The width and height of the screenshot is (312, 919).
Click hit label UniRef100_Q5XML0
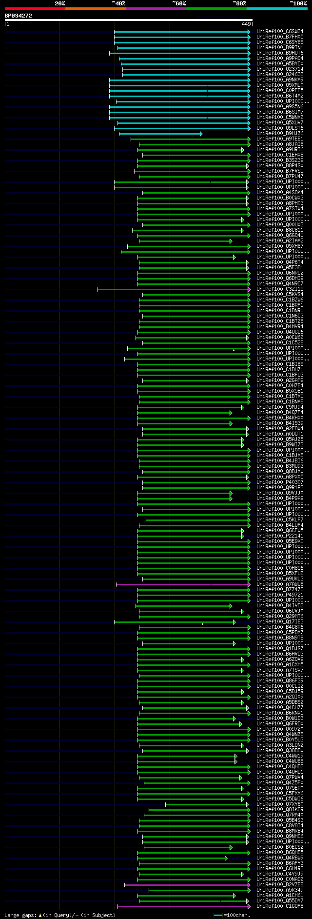coord(280,85)
